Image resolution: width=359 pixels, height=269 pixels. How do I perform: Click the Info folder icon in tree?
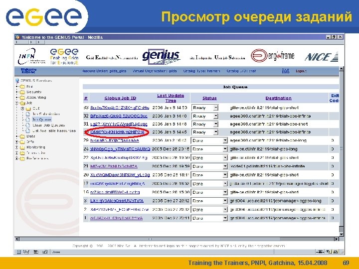pos(22,142)
